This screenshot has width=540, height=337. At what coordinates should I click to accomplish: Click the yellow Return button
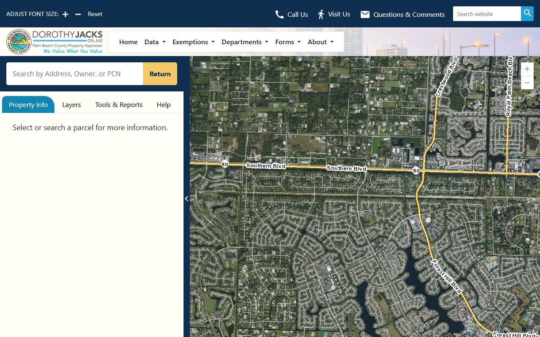pos(160,74)
